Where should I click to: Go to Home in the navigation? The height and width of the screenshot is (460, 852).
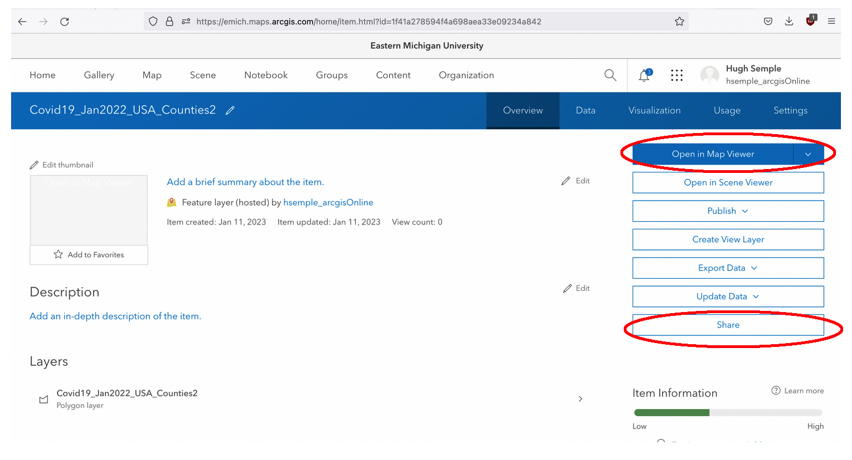[43, 75]
